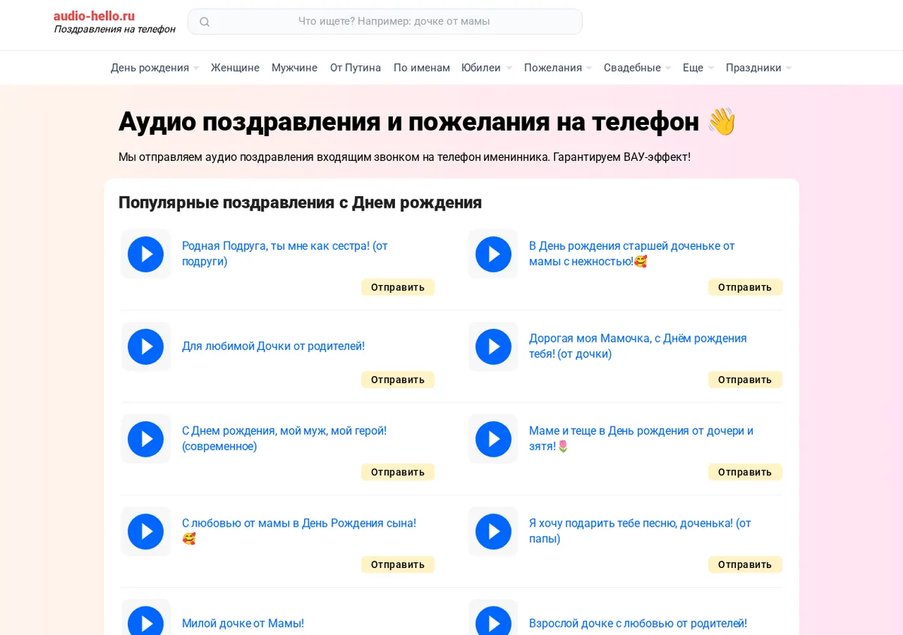Click the search magnifier icon
The width and height of the screenshot is (903, 635).
point(205,22)
